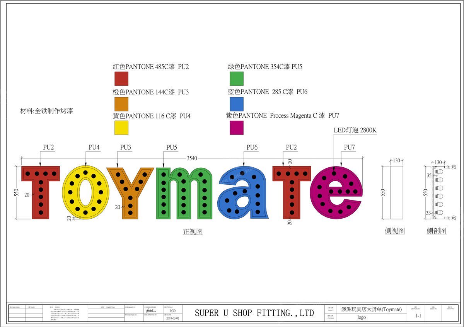The image size is (464, 327).
Task: Pick the green PANTONE 354C color swatch
Action: (x=237, y=79)
